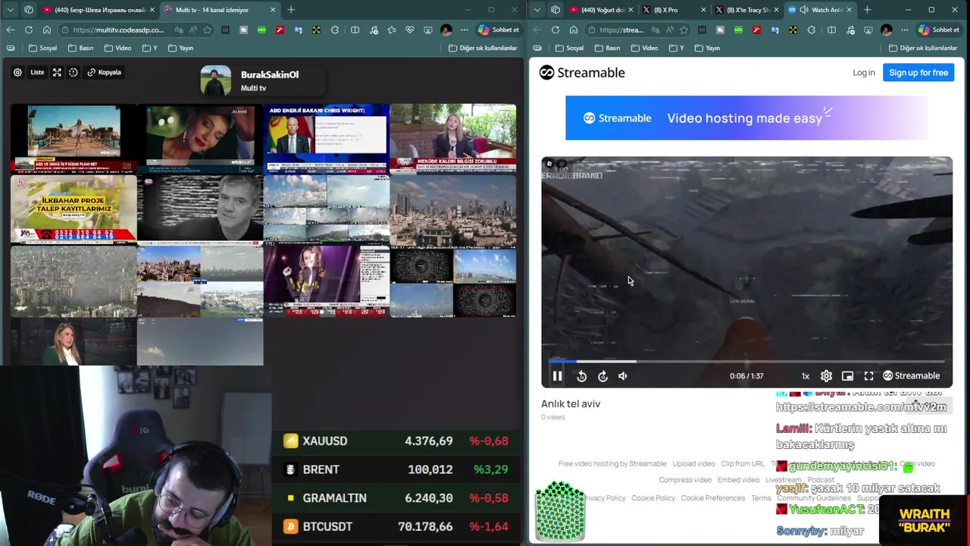Open tab list chevron in left browser
Screen dimensions: 970x546
click(10, 10)
